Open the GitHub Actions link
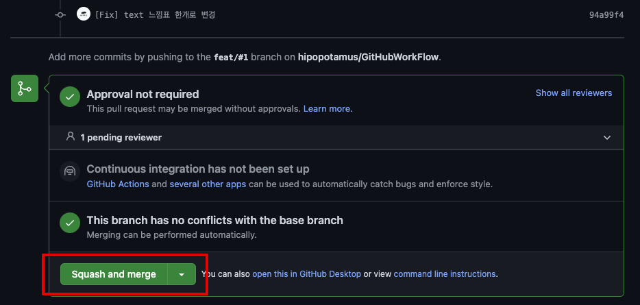This screenshot has height=305, width=640. click(118, 184)
